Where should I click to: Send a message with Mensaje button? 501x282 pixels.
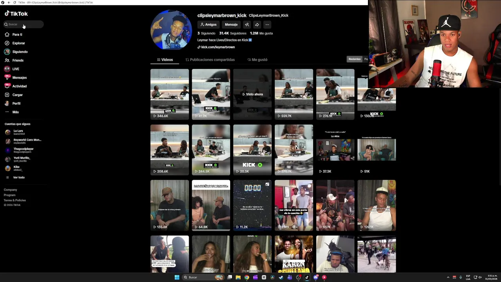(231, 25)
